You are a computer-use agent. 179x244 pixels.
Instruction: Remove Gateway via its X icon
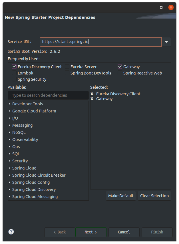point(92,99)
